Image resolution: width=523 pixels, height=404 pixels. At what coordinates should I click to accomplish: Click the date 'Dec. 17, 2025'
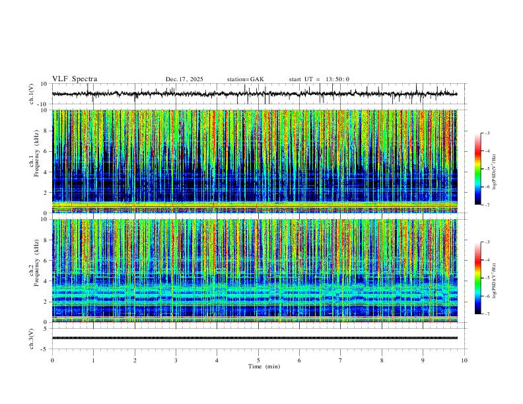coord(184,79)
